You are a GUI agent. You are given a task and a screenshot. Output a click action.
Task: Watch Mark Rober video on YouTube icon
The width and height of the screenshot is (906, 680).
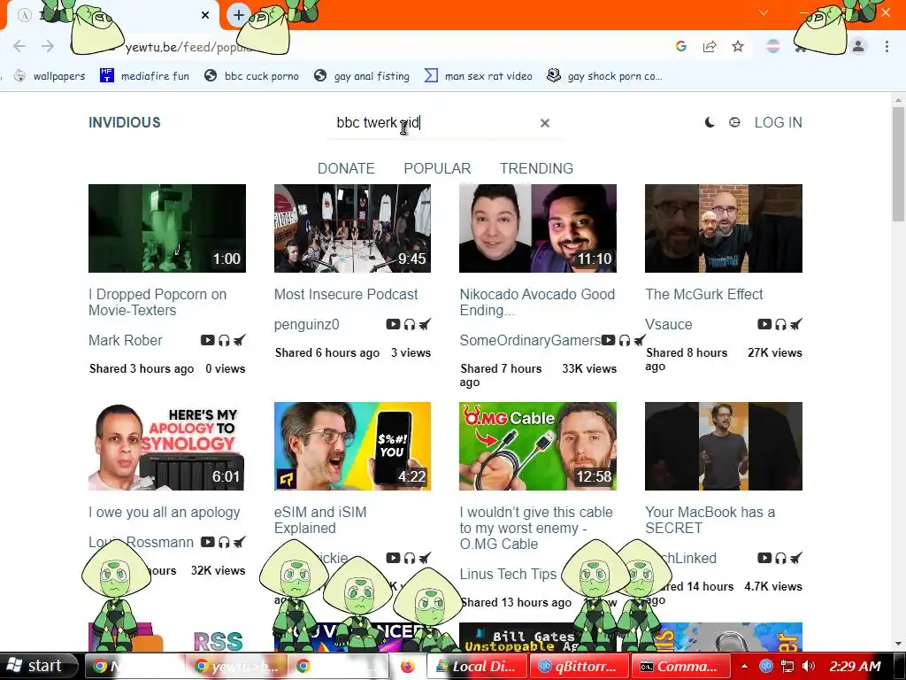[x=207, y=340]
